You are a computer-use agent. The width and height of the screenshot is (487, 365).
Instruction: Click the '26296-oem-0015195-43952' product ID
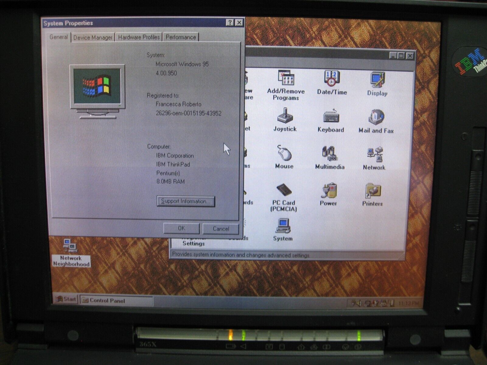tap(188, 113)
